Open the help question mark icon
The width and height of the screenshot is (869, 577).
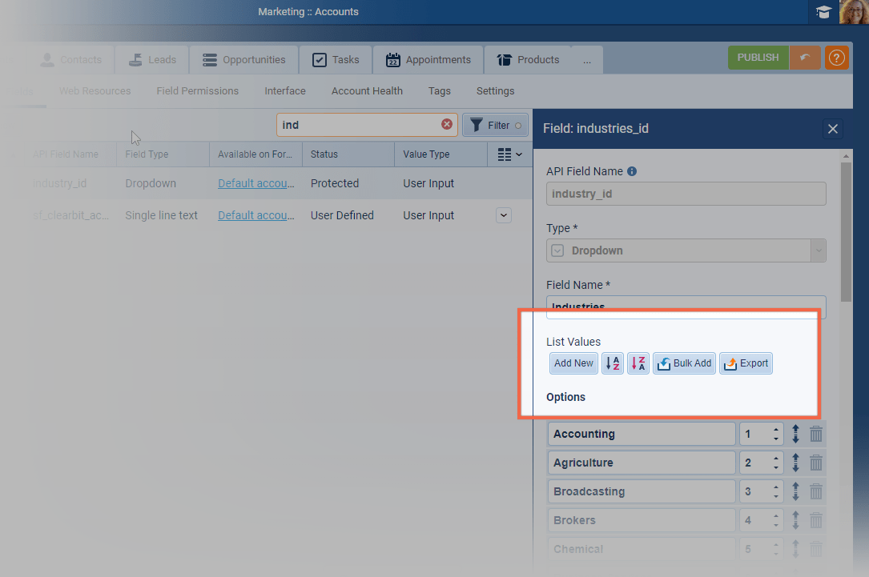coord(836,58)
